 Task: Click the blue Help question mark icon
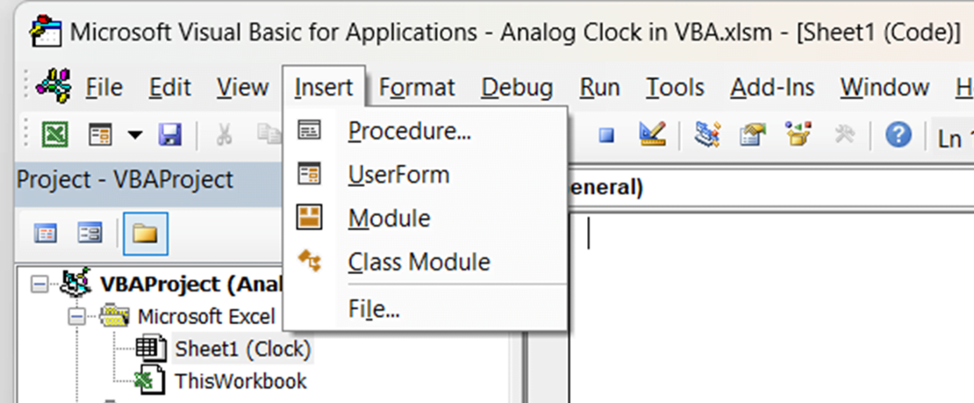tap(898, 134)
